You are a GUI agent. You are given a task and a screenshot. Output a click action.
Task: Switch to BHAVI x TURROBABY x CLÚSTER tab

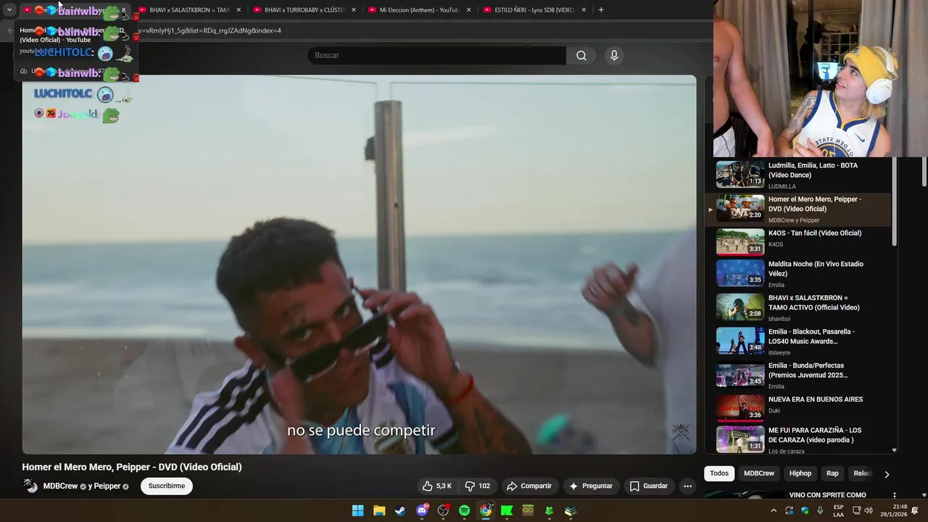click(x=304, y=10)
